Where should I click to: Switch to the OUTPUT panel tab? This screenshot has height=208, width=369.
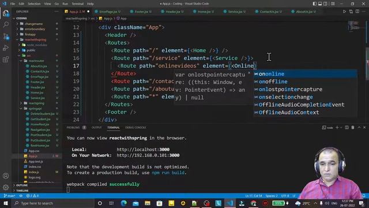(x=96, y=127)
